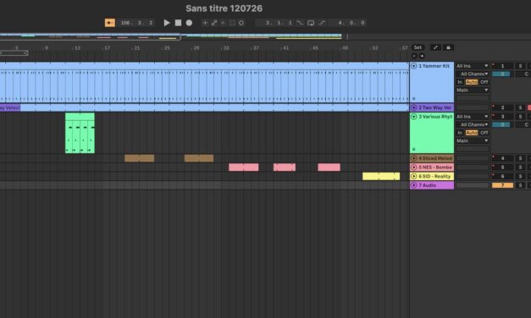Set Yammer Kit monitor to Auto
This screenshot has height=318, width=531.
coord(472,82)
